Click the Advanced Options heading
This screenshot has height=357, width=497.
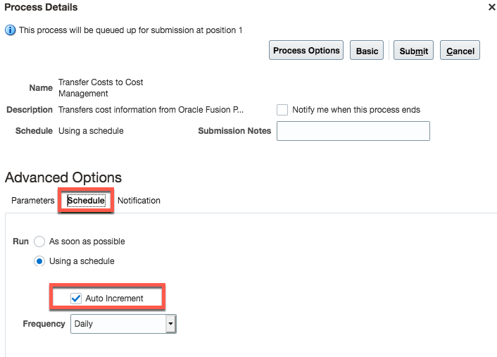click(x=63, y=177)
